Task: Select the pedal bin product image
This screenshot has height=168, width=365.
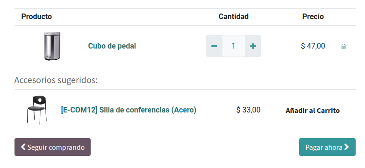Action: (52, 46)
